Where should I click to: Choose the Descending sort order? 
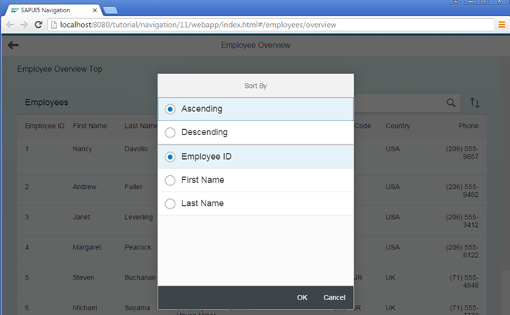click(x=171, y=133)
